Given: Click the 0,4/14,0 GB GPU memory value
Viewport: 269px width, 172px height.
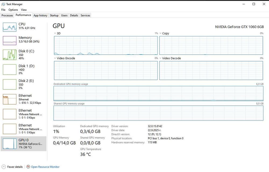Looking at the screenshot, I should click(x=64, y=143).
